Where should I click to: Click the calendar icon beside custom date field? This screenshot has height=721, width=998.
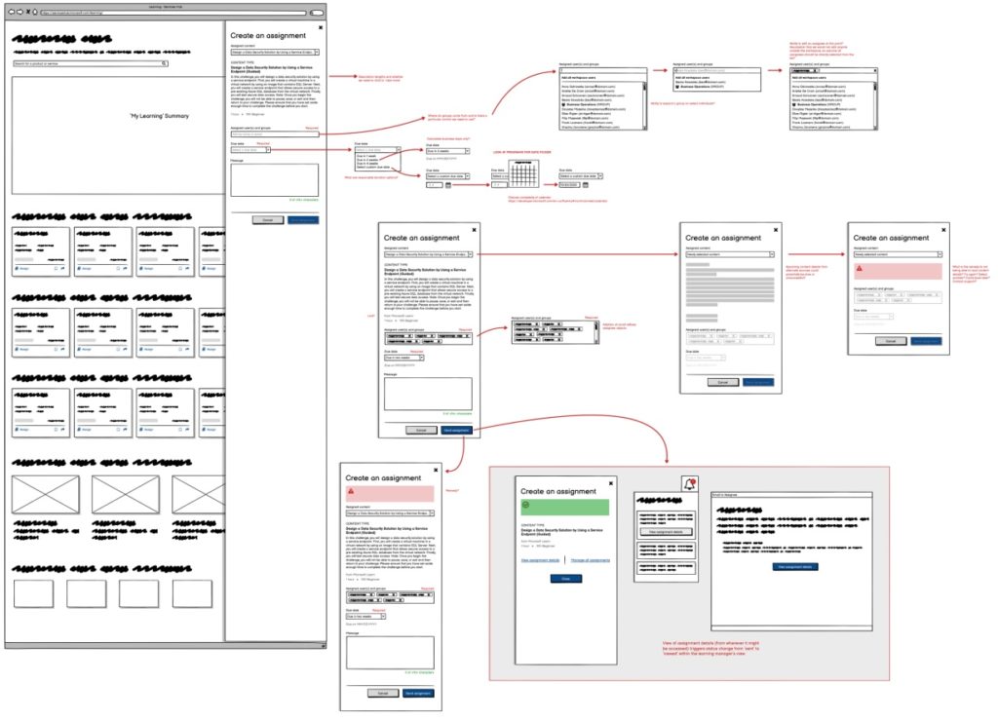point(448,185)
